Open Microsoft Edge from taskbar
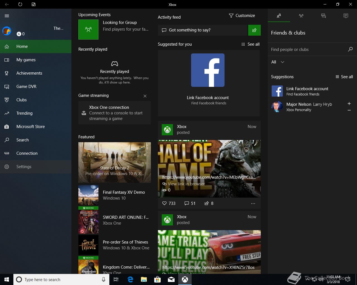This screenshot has height=285, width=357. [130, 279]
